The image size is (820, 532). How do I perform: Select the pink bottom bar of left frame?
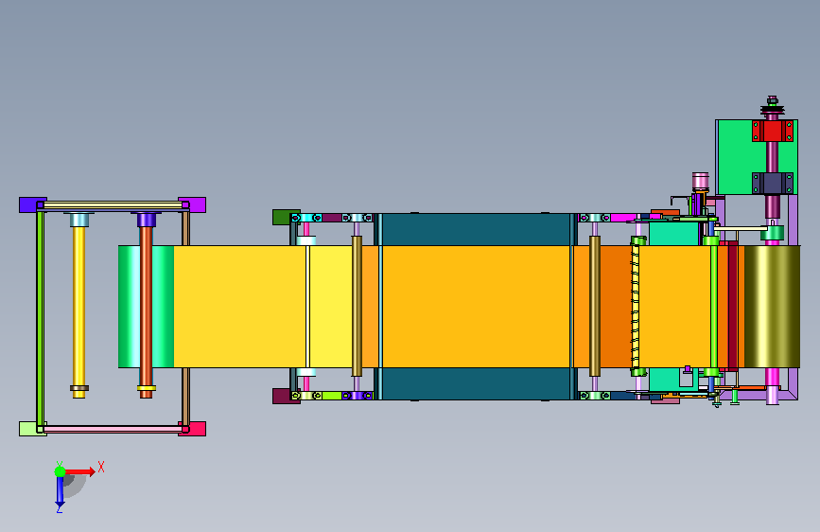112,430
